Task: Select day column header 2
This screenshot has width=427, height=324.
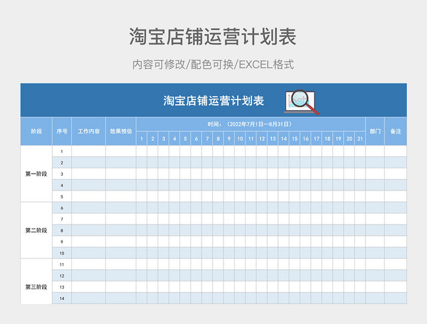Action: tap(153, 138)
